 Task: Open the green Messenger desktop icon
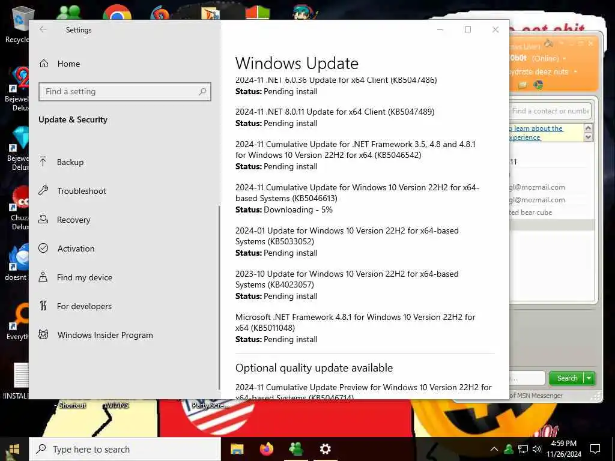click(68, 13)
